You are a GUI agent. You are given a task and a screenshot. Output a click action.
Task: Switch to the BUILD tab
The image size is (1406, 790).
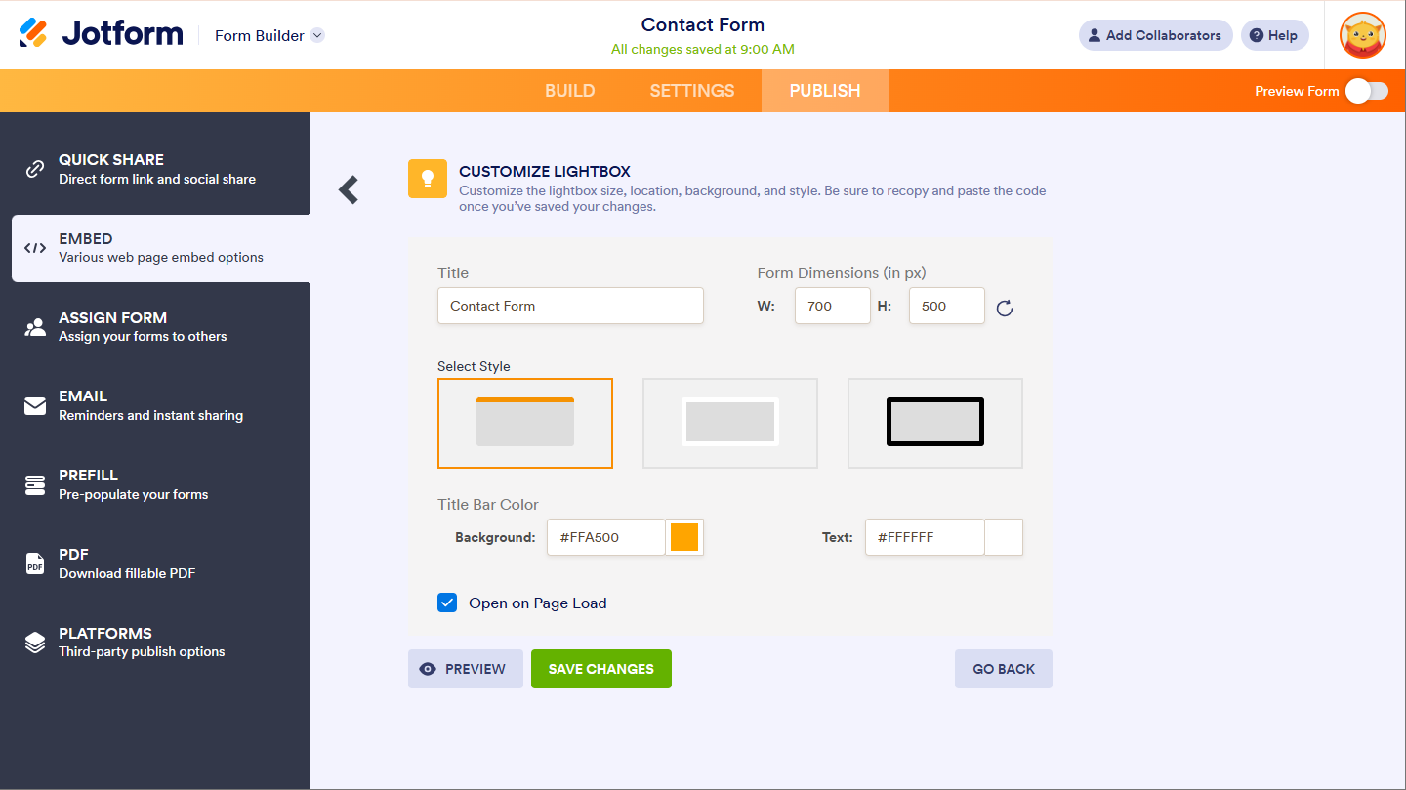[570, 91]
